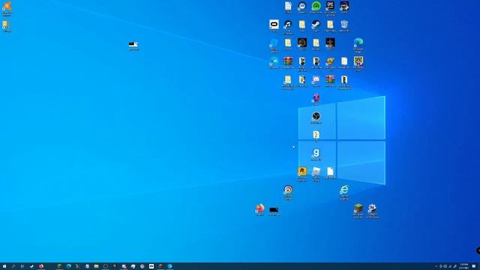The width and height of the screenshot is (480, 270).
Task: Launch Rockstar Games Launcher desktop icon
Action: (x=302, y=174)
